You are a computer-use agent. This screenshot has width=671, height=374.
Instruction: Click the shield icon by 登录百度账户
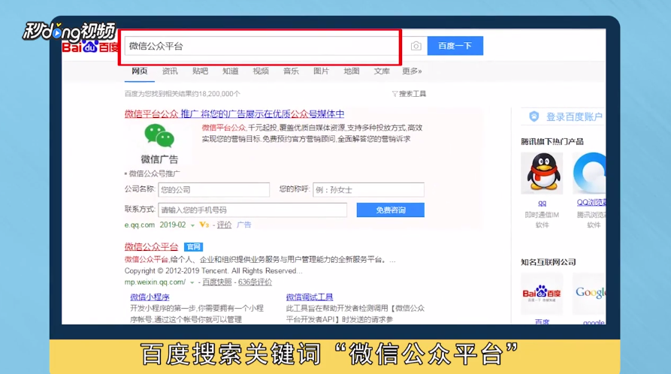click(x=533, y=116)
